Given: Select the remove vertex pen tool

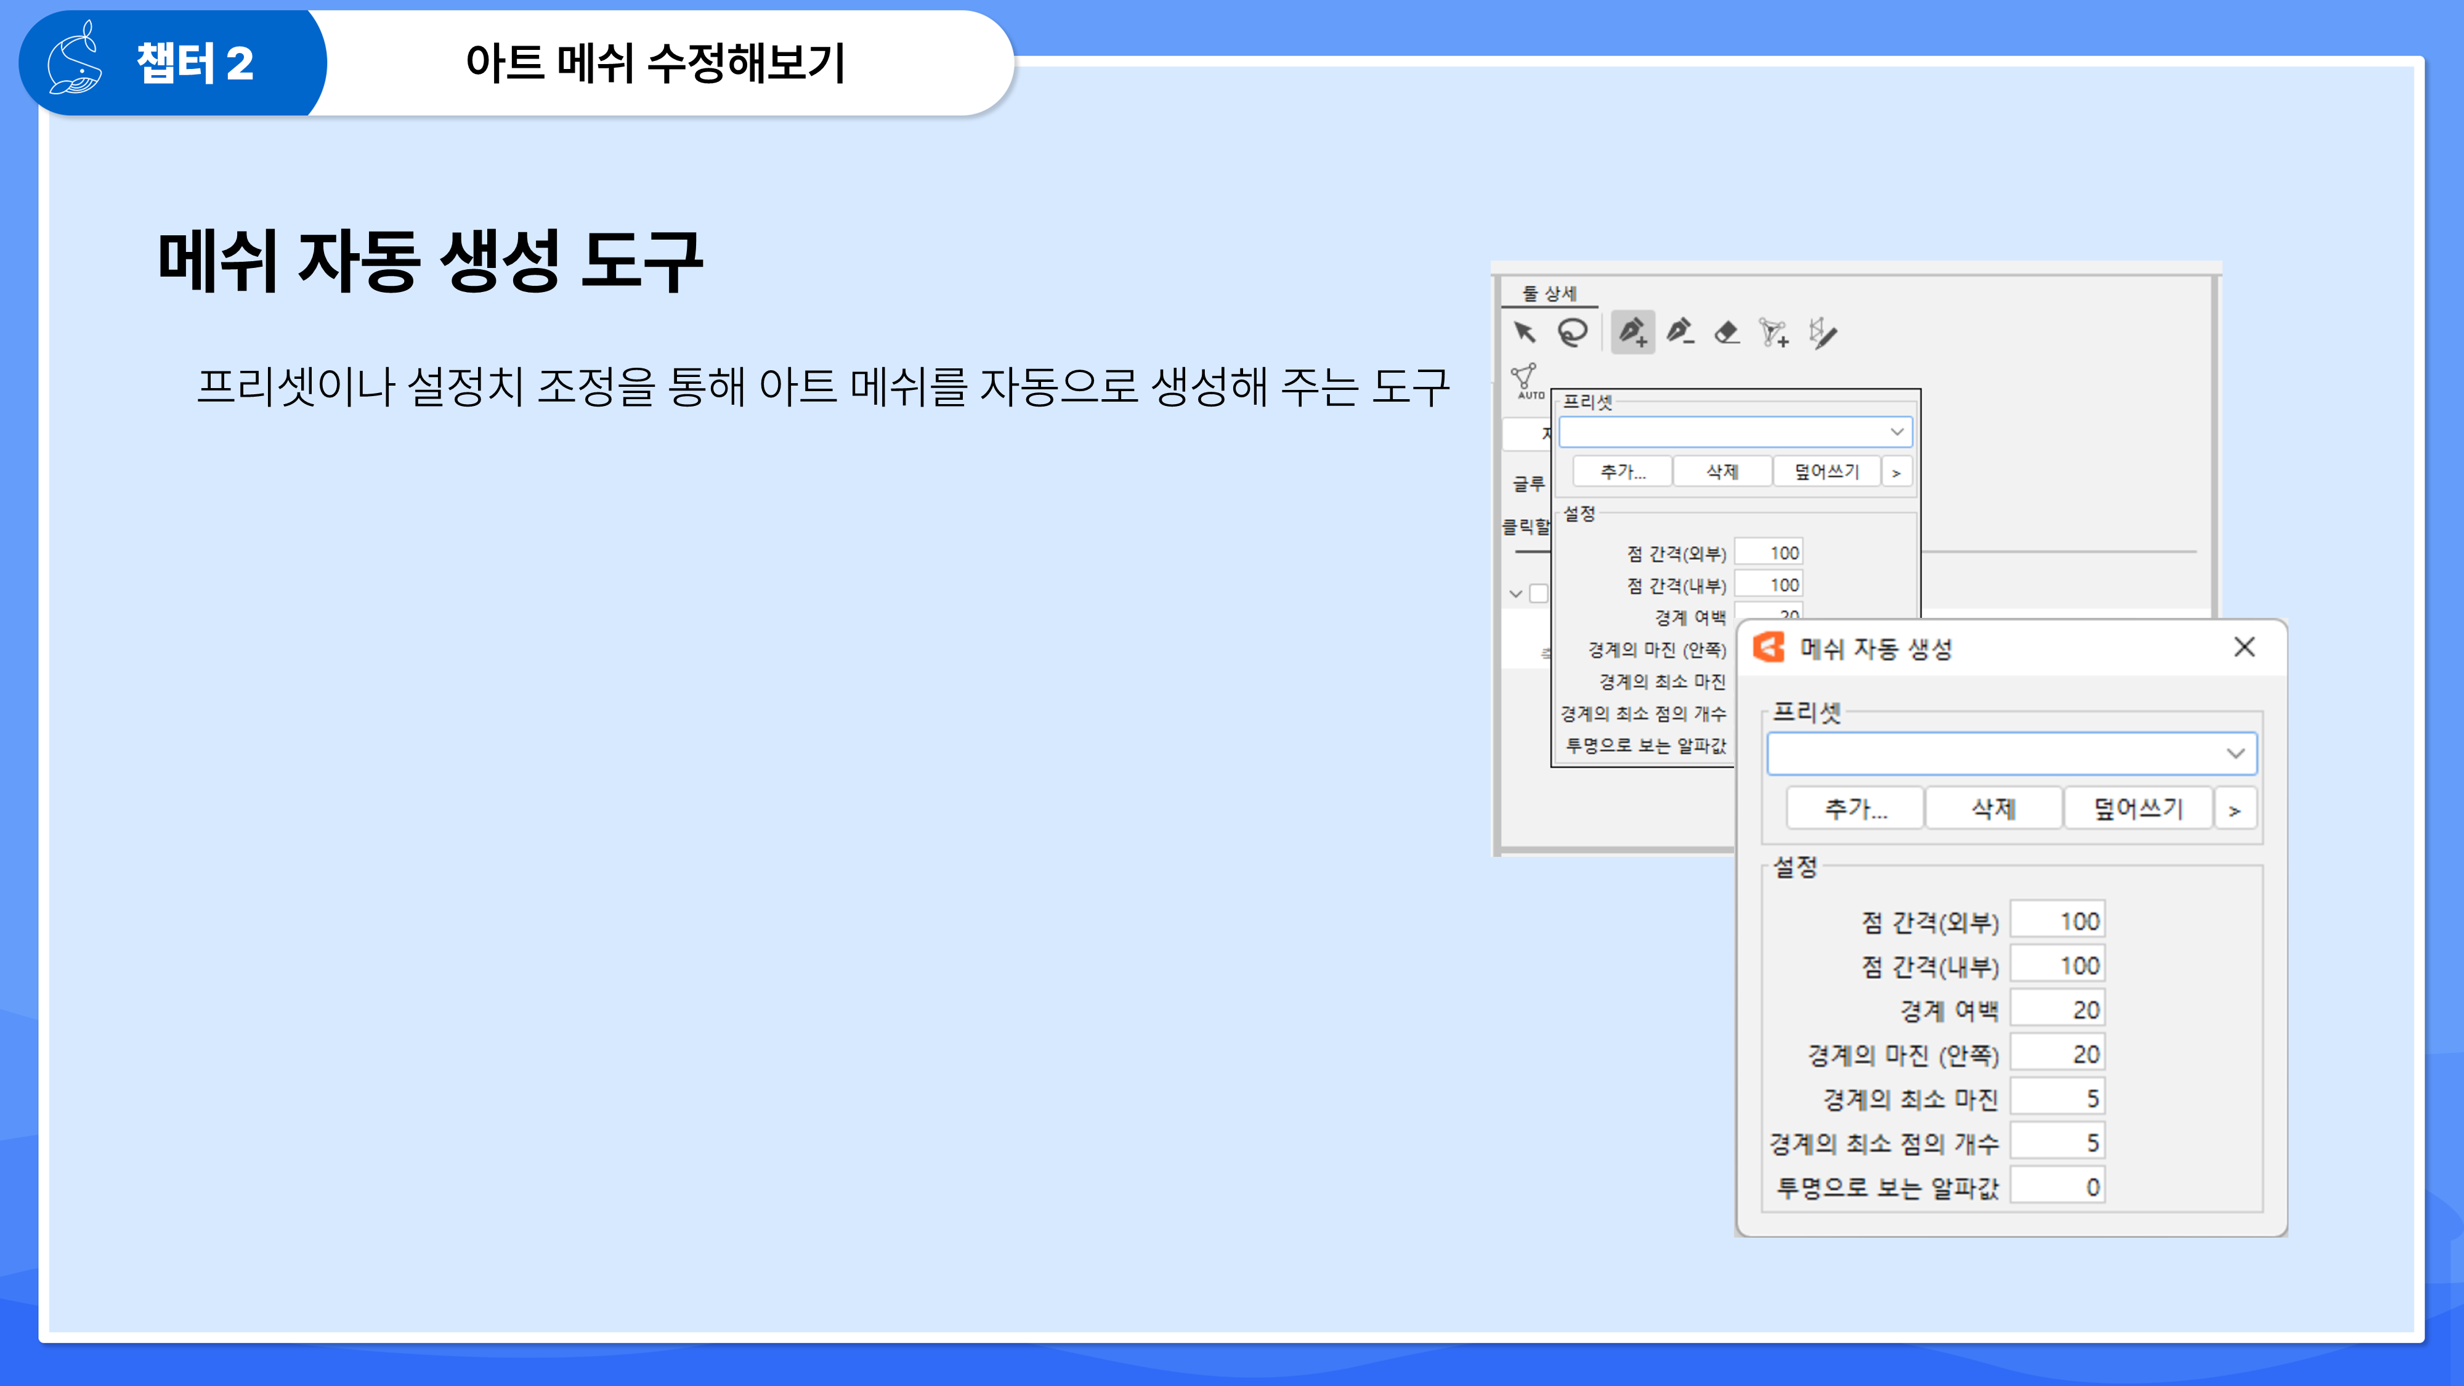Looking at the screenshot, I should 1680,333.
